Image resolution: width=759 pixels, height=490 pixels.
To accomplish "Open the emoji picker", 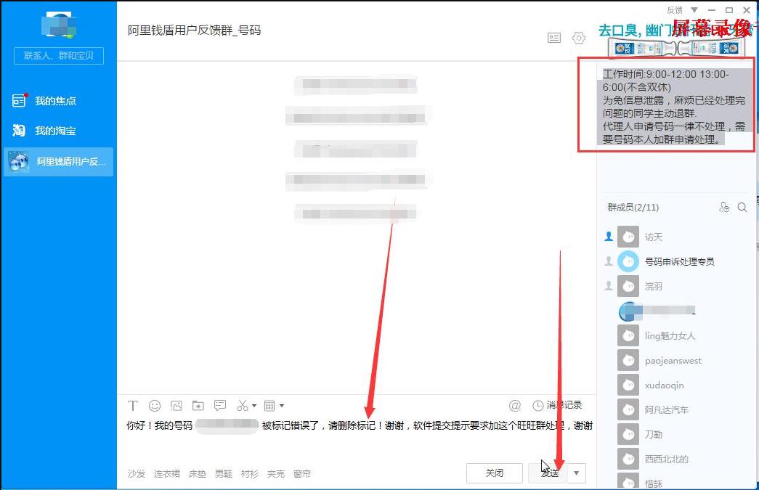I will click(x=155, y=405).
